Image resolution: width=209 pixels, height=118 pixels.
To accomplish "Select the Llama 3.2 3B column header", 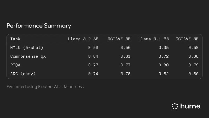I will [x=83, y=39].
